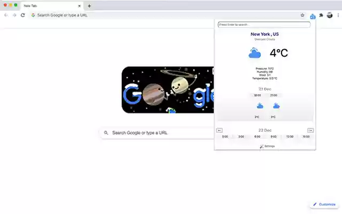Click the Wind reading
Screen dimensions: 342x214
pos(265,75)
